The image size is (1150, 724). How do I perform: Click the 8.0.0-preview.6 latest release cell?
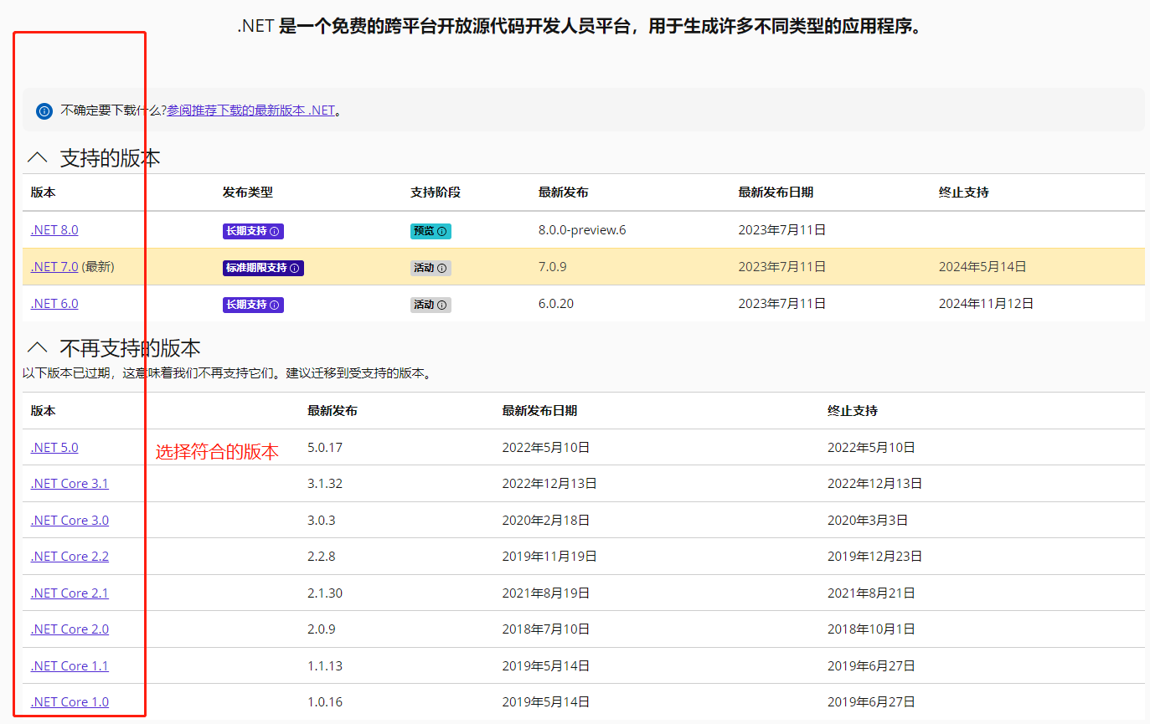[582, 230]
